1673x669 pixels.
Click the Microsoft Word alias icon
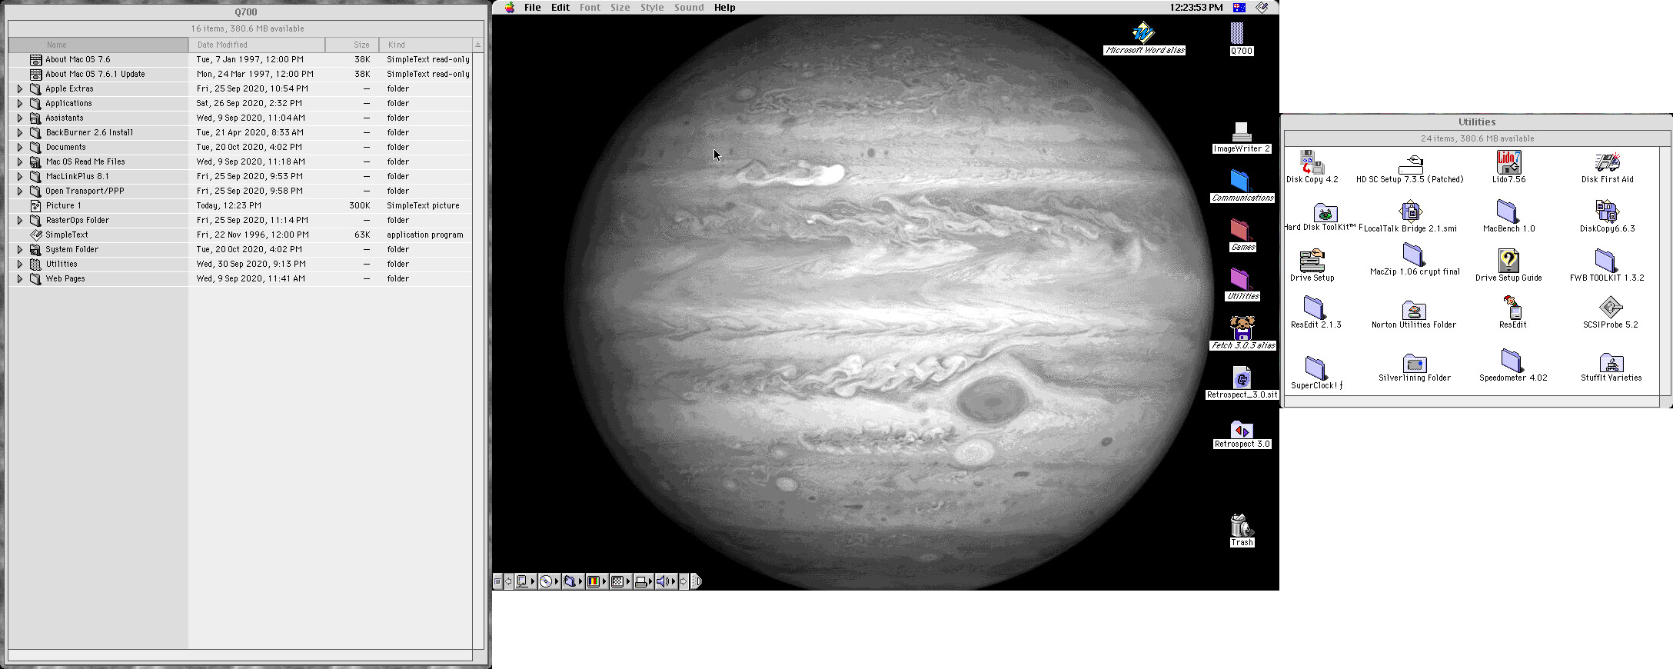tap(1143, 33)
